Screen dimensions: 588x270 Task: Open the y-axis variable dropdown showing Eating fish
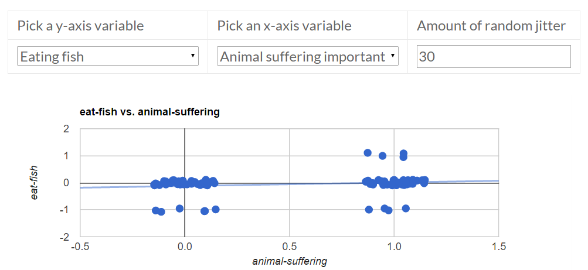[x=108, y=57]
